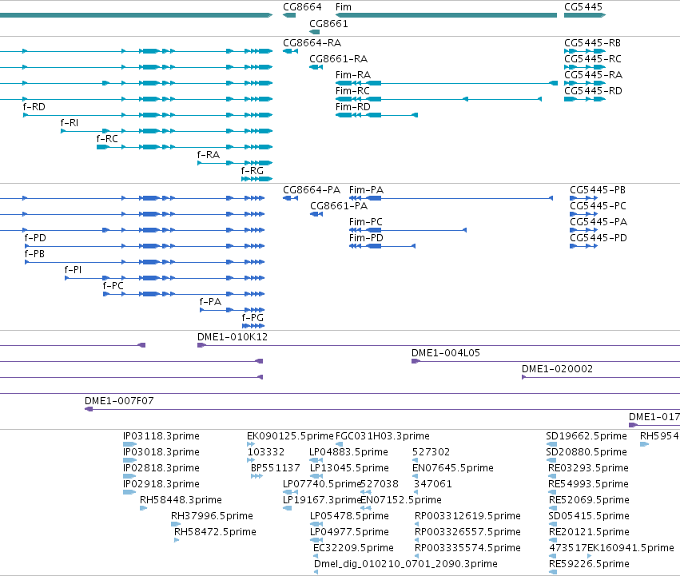Click EST LP05478.5prime
680x576 pixels.
[349, 517]
